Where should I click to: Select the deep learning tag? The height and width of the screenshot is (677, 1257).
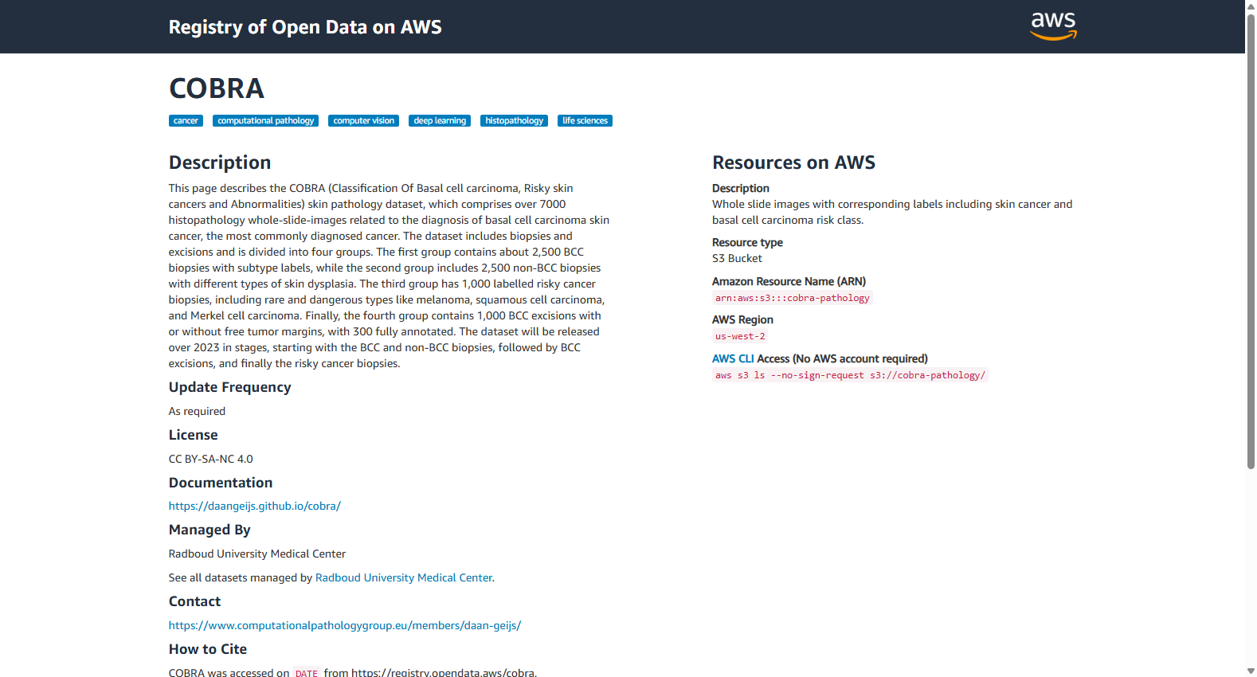440,121
